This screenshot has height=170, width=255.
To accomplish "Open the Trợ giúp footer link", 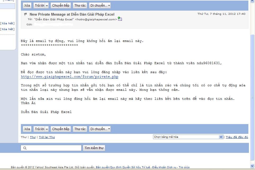I will [x=184, y=167].
